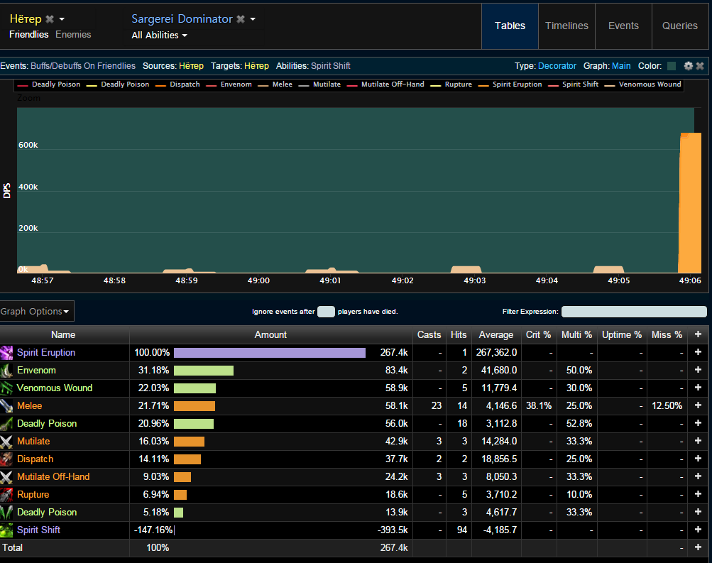This screenshot has height=563, width=712.
Task: Expand the Melee row details
Action: point(698,405)
